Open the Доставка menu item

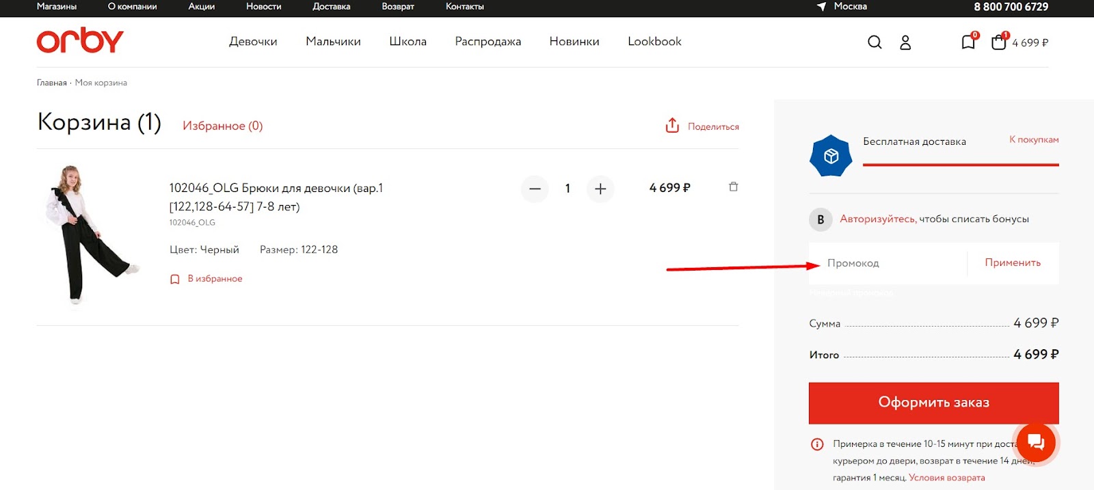click(332, 6)
